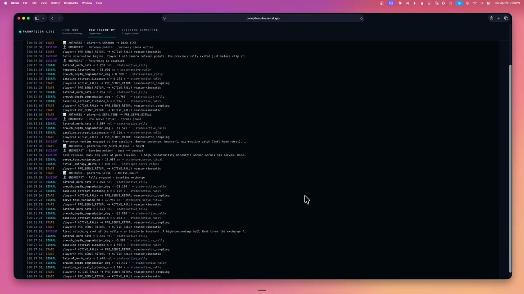524x294 pixels.
Task: Reload the page with the refresh icon
Action: (361, 18)
